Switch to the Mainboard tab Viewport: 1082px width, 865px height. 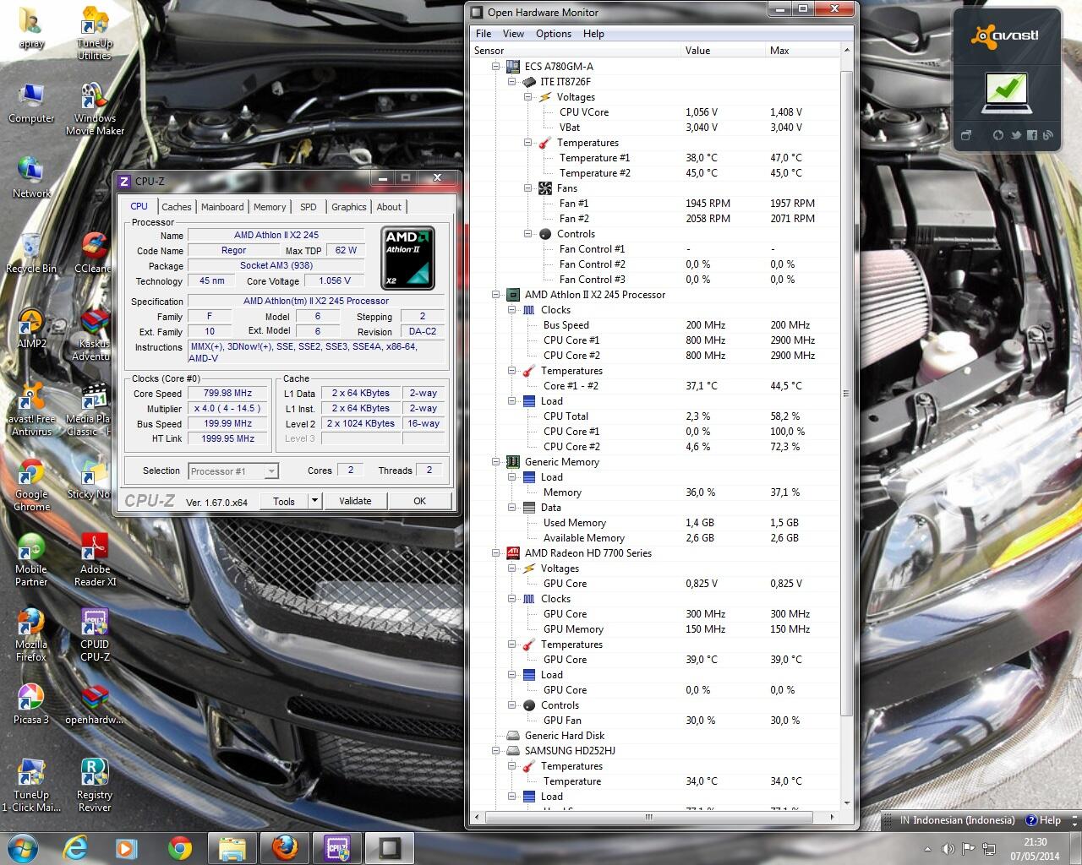[x=222, y=207]
